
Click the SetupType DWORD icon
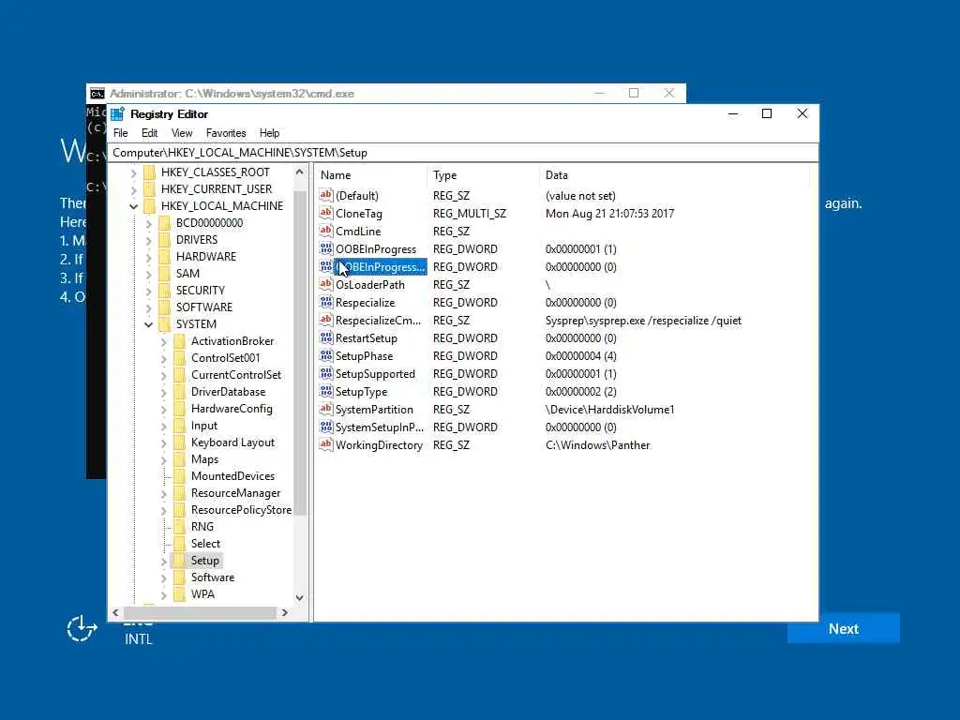[x=325, y=391]
